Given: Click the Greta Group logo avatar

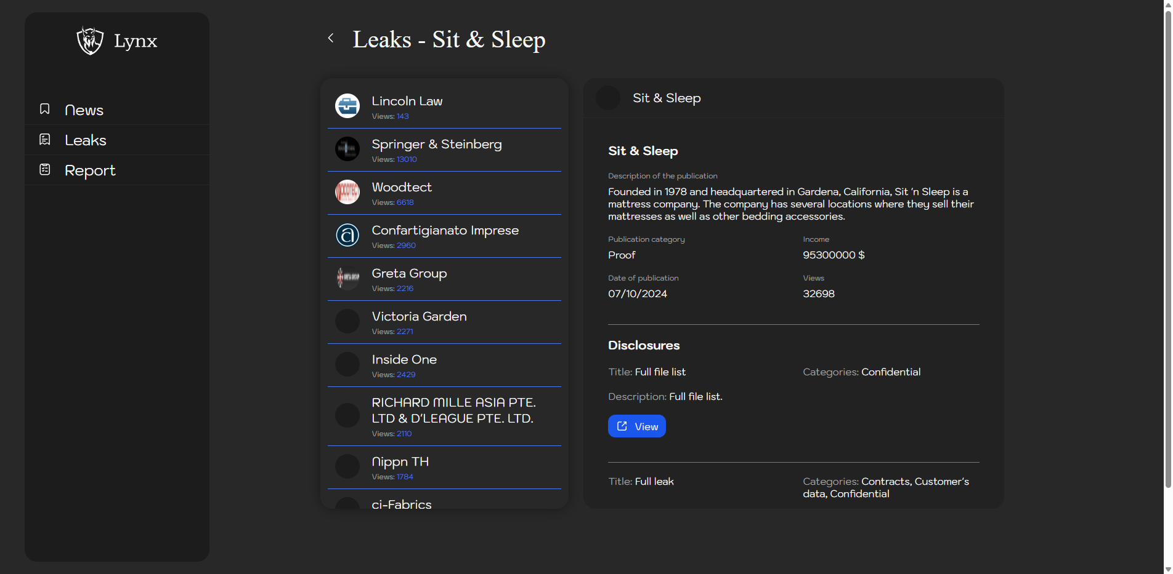Looking at the screenshot, I should tap(347, 278).
